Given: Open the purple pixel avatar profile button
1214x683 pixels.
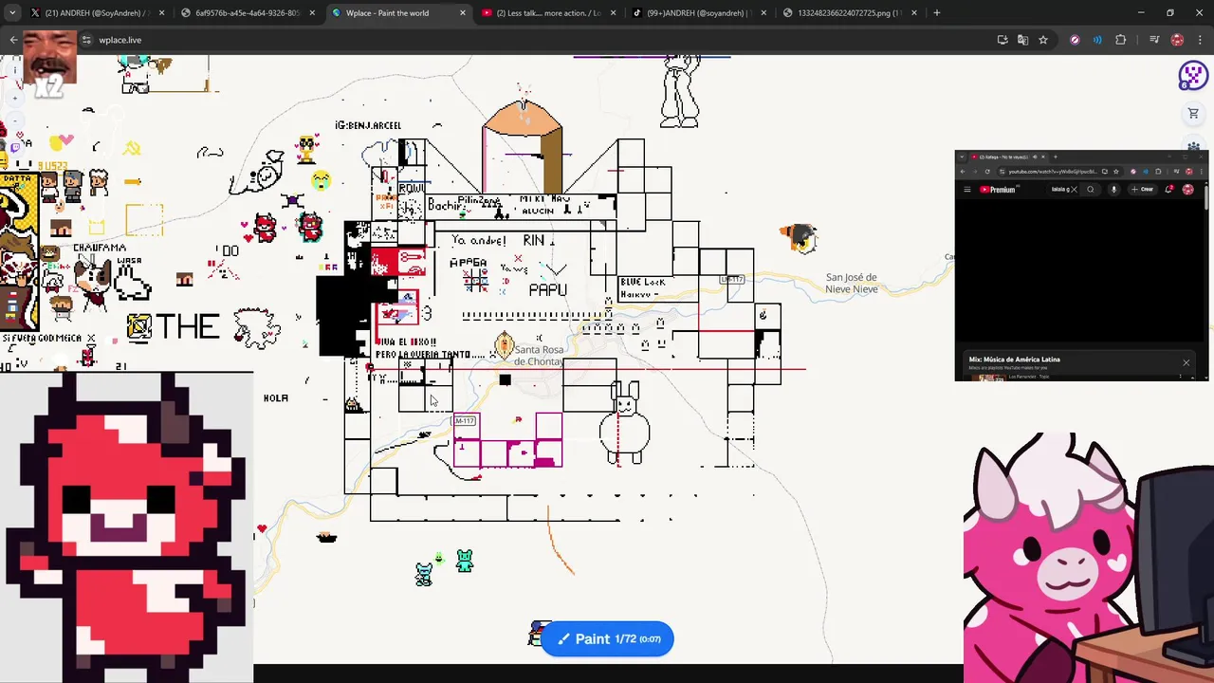Looking at the screenshot, I should point(1193,76).
